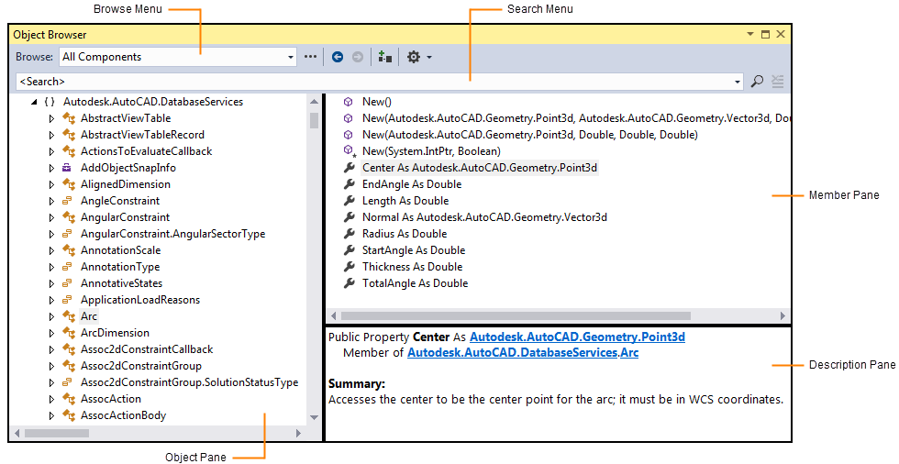The image size is (899, 464).
Task: Select New(Point3d, Double, Double, Double) member
Action: (x=530, y=135)
